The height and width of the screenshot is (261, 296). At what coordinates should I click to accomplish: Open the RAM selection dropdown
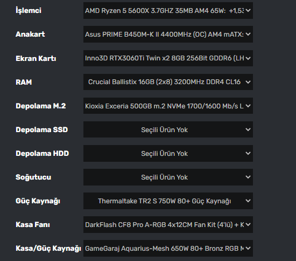pyautogui.click(x=168, y=82)
